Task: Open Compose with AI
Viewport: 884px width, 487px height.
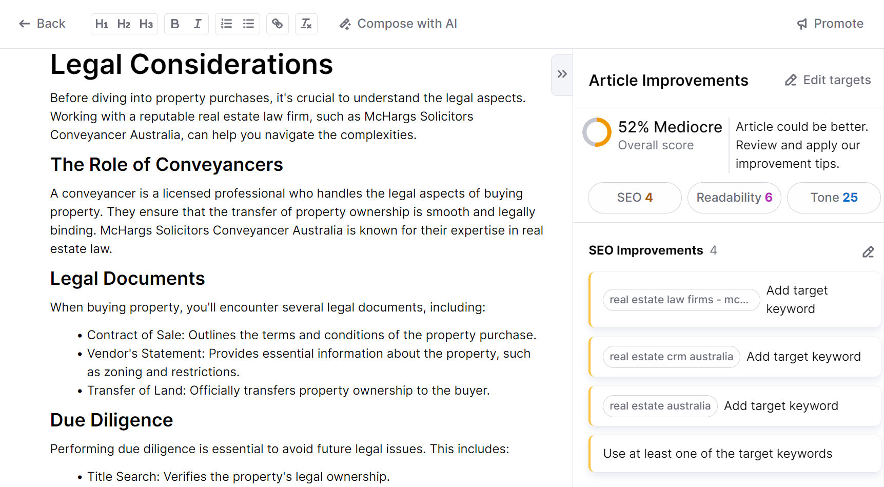Action: click(398, 24)
